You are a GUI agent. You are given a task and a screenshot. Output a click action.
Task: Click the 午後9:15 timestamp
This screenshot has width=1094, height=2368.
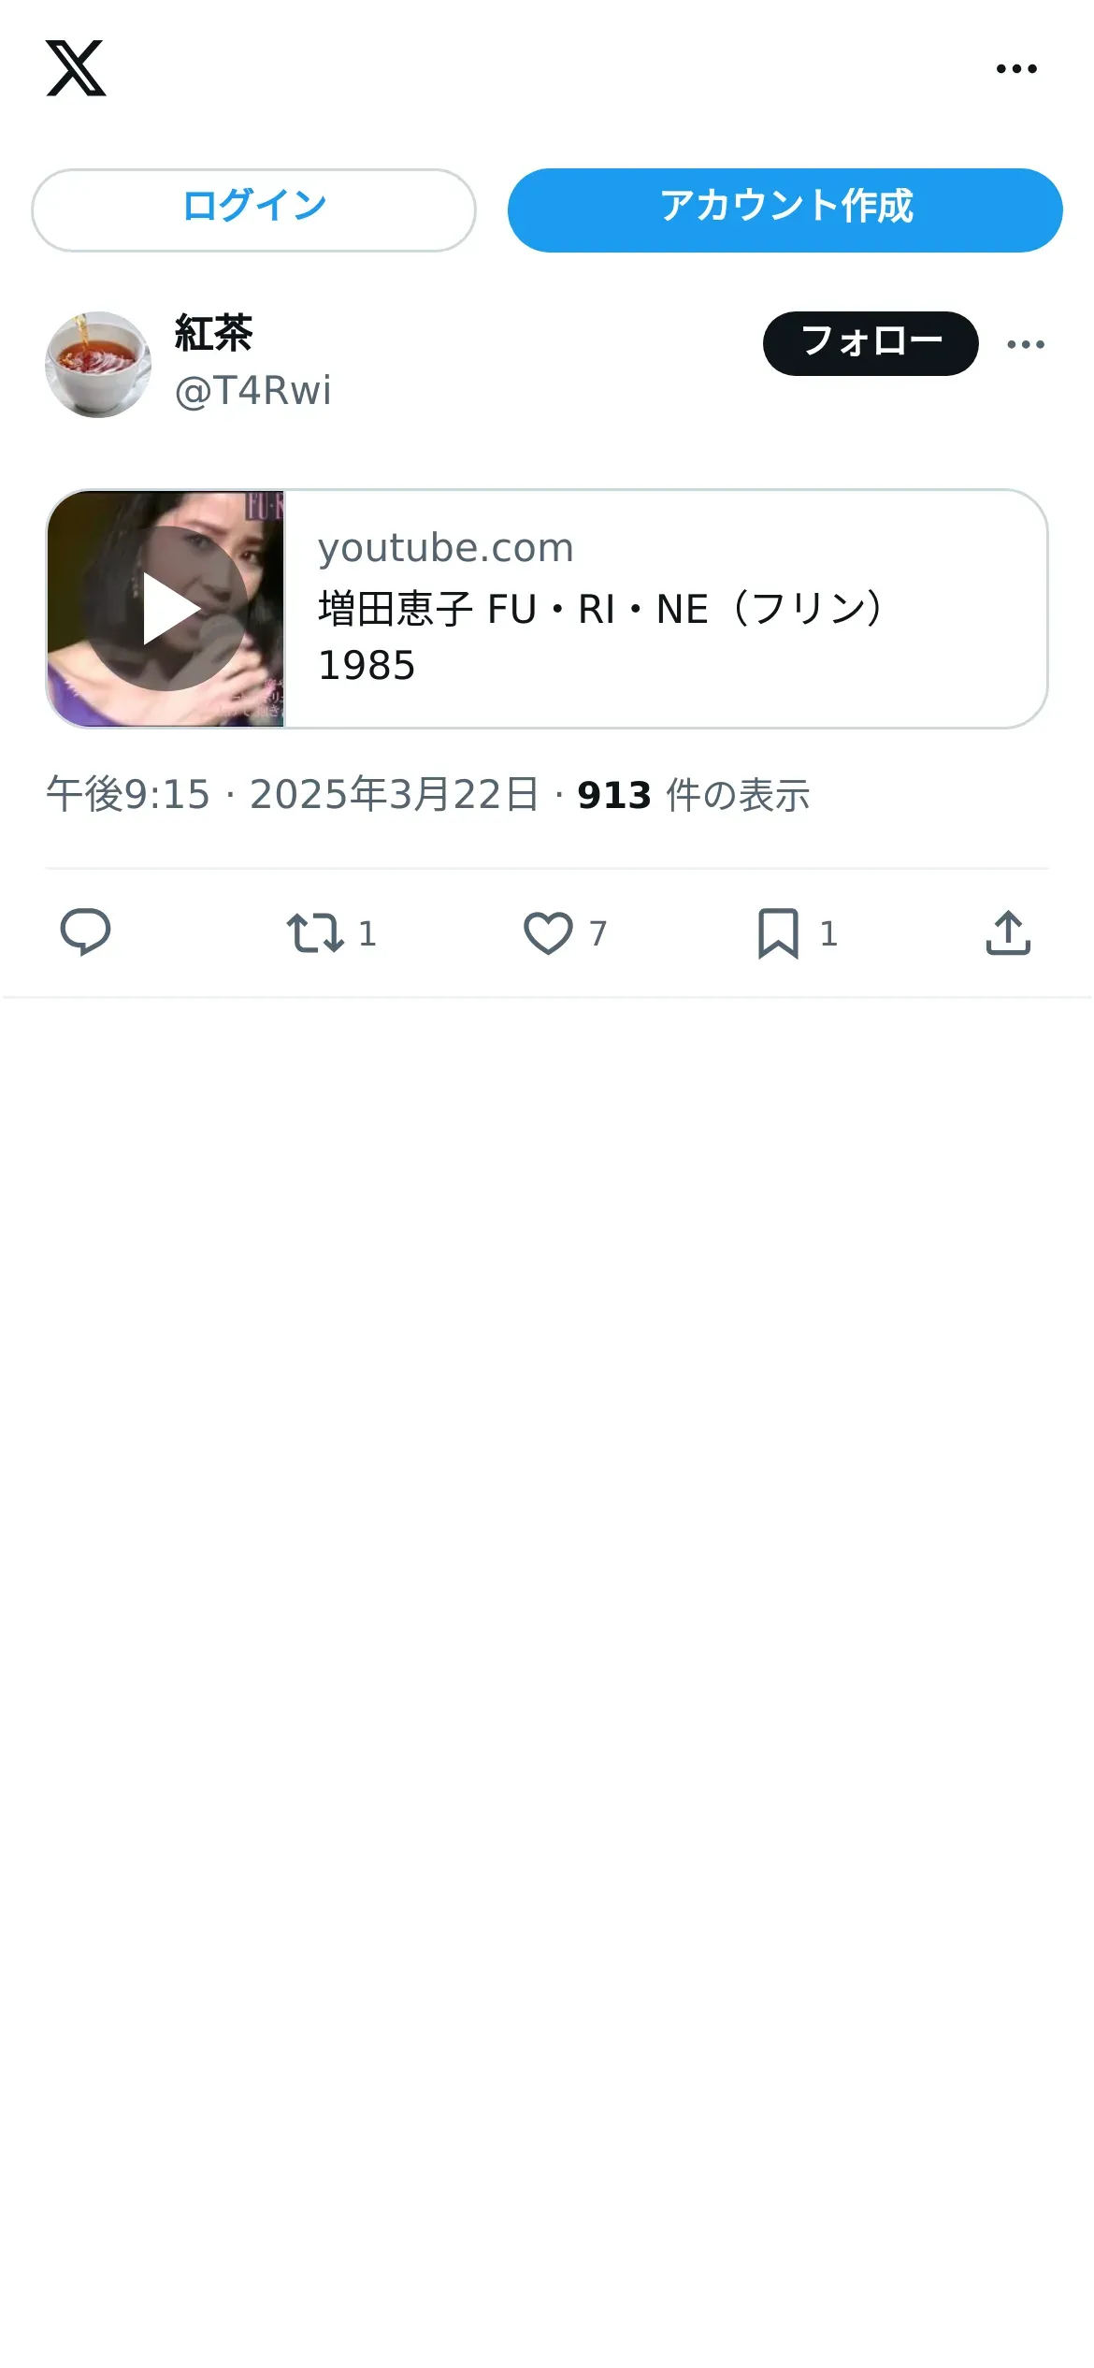click(x=128, y=795)
